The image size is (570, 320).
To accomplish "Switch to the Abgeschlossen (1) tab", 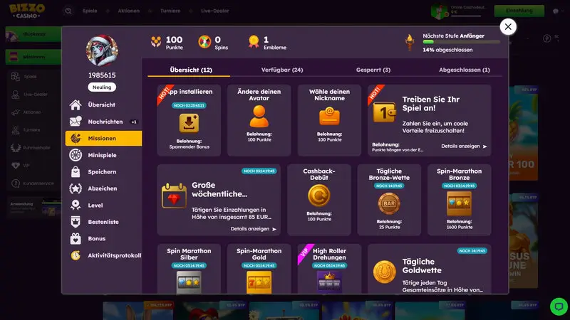I will point(465,70).
